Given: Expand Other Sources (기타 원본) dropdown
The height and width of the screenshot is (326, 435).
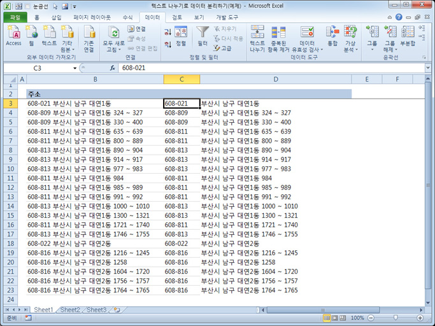Looking at the screenshot, I should (x=73, y=50).
